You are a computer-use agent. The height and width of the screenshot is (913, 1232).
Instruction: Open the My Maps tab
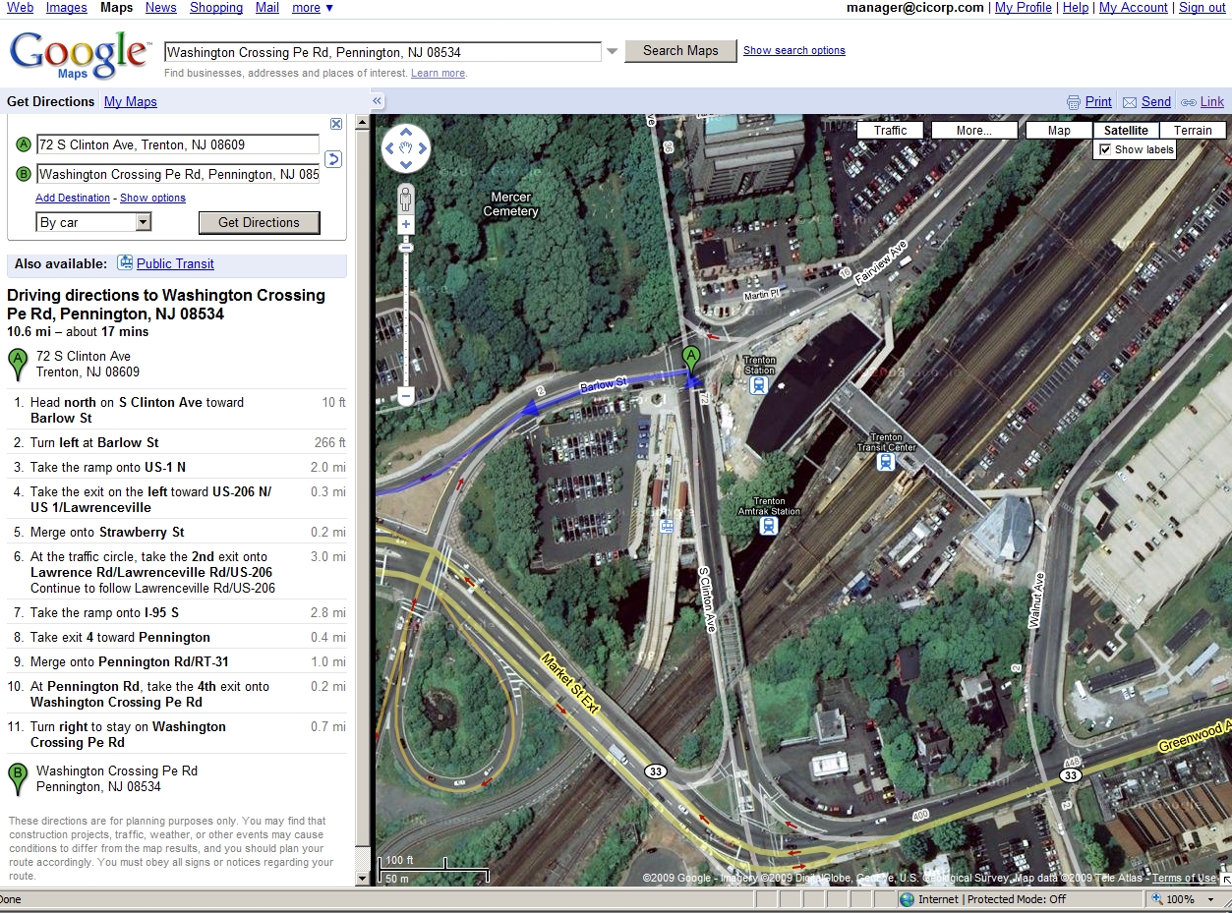coord(131,101)
